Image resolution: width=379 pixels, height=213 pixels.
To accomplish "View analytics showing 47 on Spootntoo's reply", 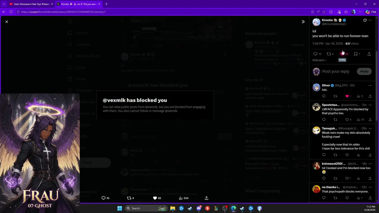I will point(360,120).
